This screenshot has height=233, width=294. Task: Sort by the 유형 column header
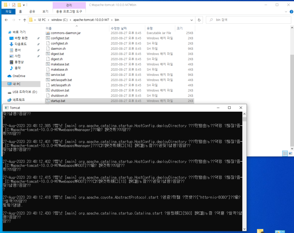tap(150, 28)
